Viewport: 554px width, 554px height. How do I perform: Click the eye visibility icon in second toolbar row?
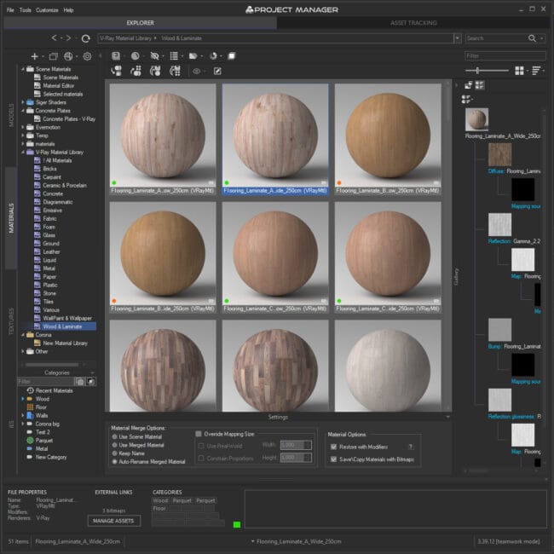coord(196,72)
